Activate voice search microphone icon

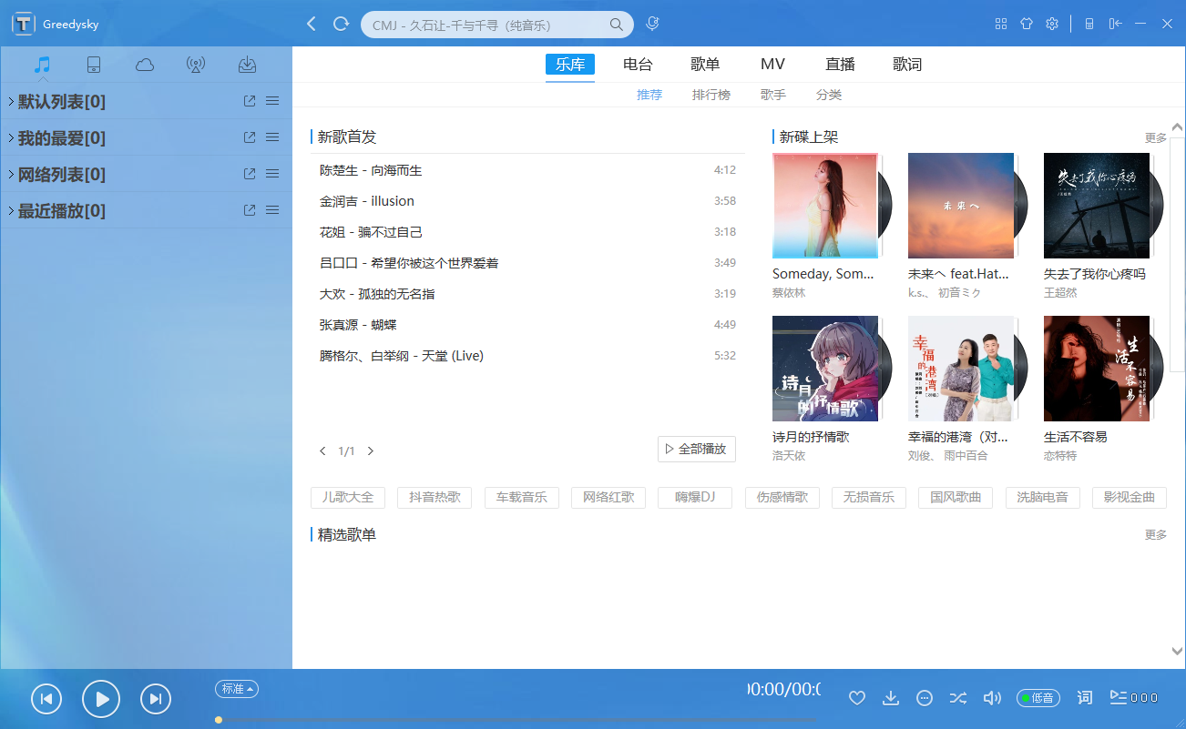(x=652, y=24)
